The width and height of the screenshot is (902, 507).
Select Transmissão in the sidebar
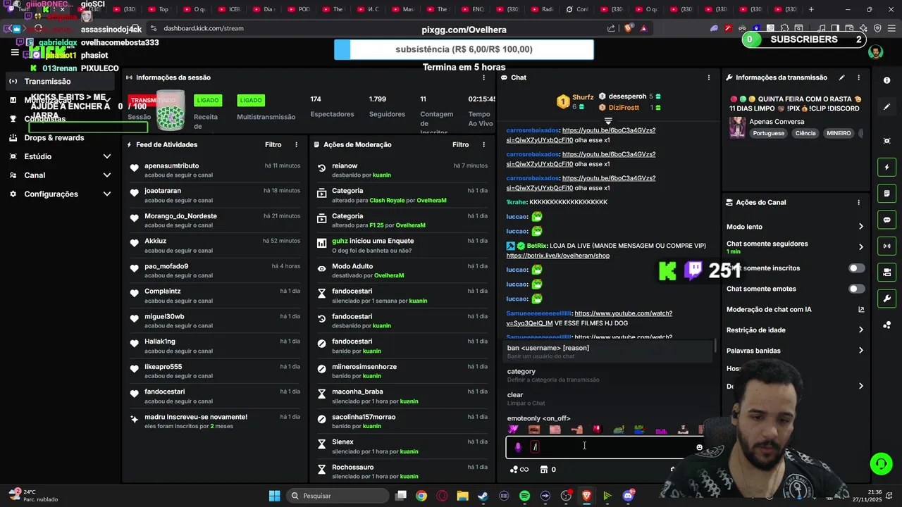[x=60, y=81]
